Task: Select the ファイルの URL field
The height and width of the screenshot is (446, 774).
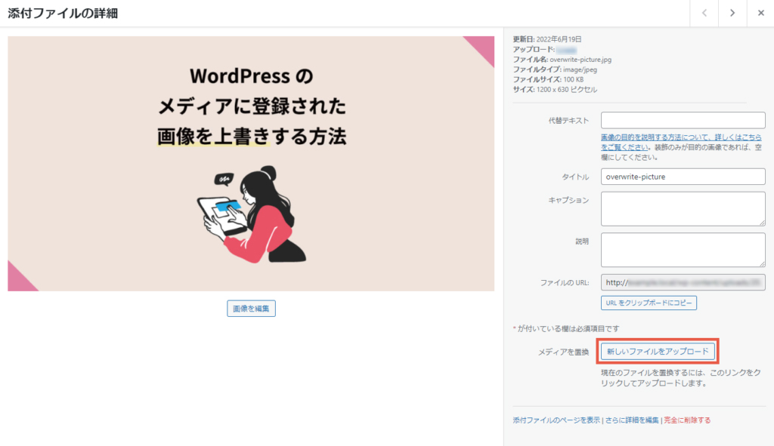Action: pyautogui.click(x=683, y=282)
